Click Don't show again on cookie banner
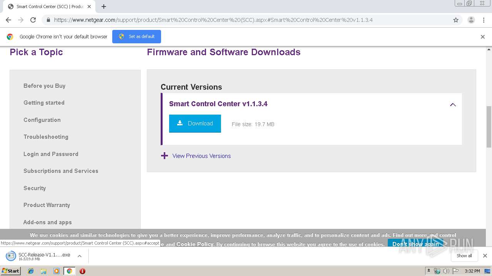 tap(416, 244)
